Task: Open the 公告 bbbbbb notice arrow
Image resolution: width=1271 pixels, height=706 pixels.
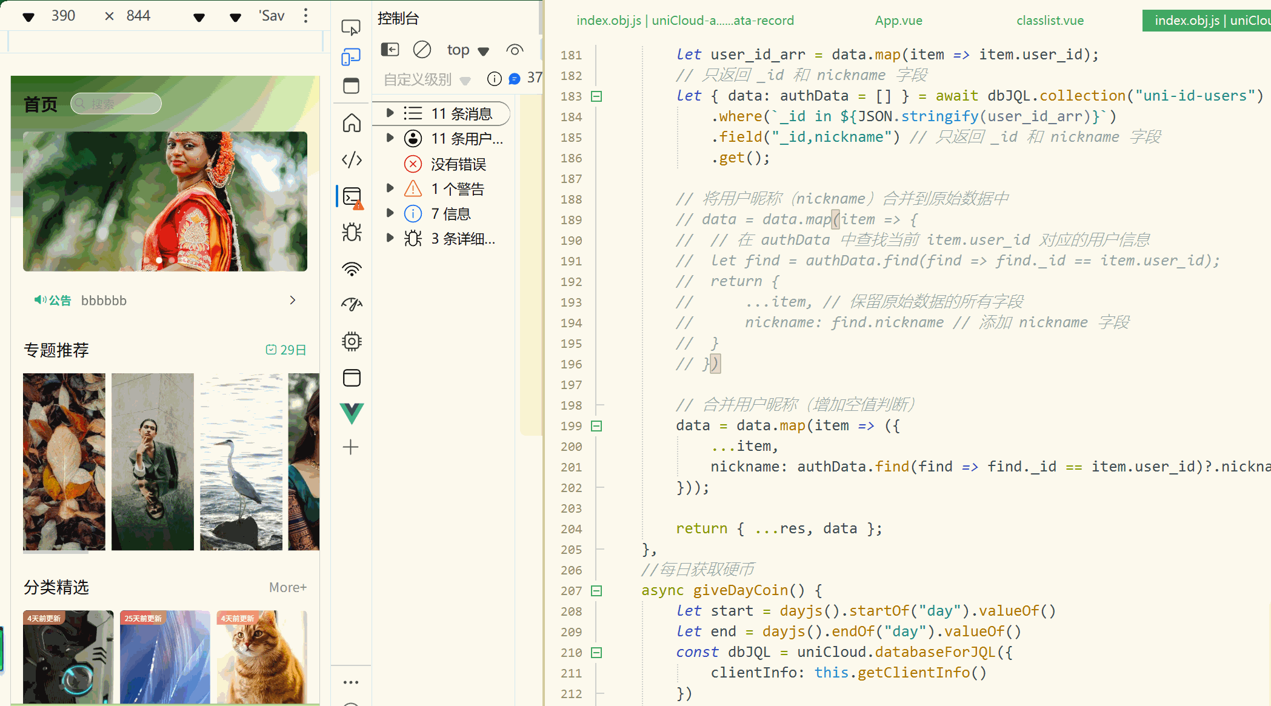Action: 293,301
